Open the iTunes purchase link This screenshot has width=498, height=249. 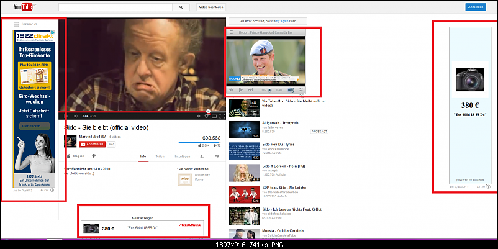[199, 179]
